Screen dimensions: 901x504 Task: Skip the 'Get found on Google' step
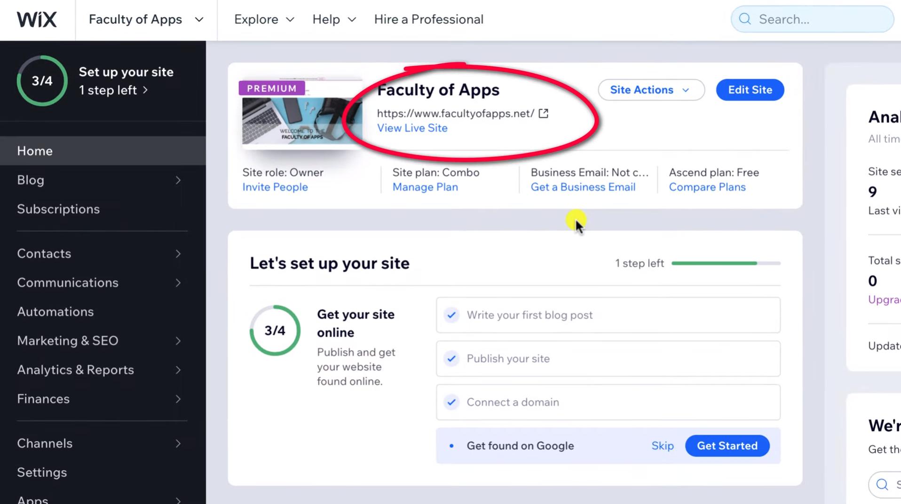[x=663, y=446]
